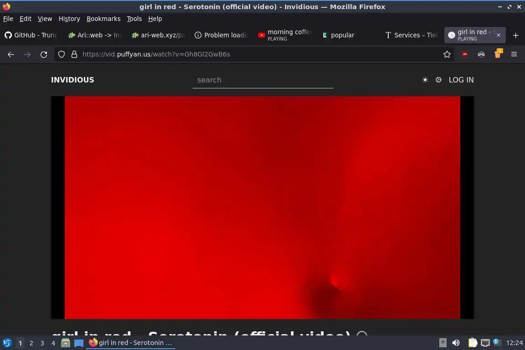Open the Edit menu
Viewport: 525px width, 350px height.
tap(26, 19)
